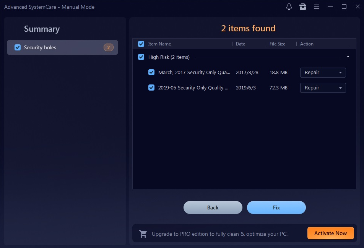Toggle the select-all checkbox beside Item Name
Image resolution: width=364 pixels, height=248 pixels.
141,44
